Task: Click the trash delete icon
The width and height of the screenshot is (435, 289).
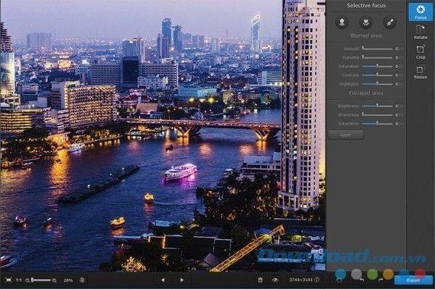Action: coord(260,280)
